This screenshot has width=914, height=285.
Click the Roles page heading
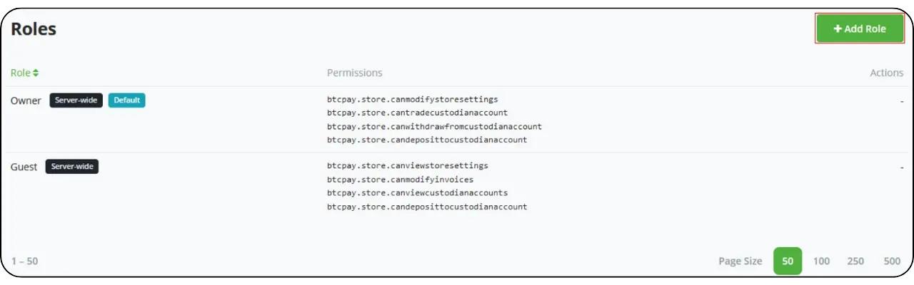pos(34,29)
